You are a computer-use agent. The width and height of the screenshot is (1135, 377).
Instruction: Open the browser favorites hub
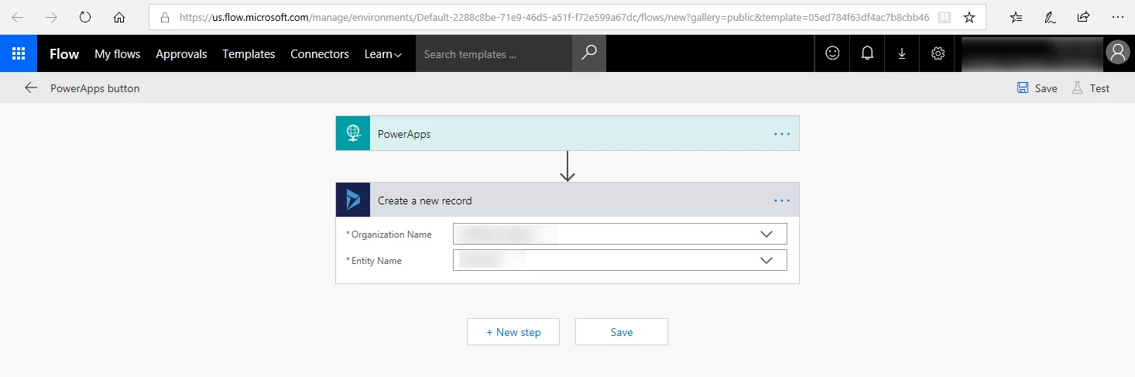pyautogui.click(x=1017, y=17)
